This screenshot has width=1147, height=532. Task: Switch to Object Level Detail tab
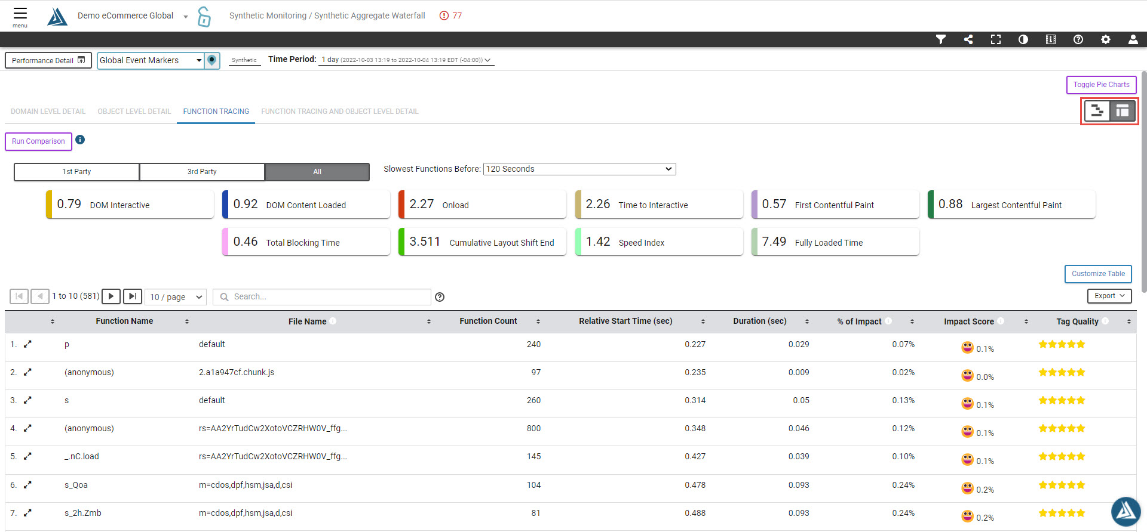(134, 112)
